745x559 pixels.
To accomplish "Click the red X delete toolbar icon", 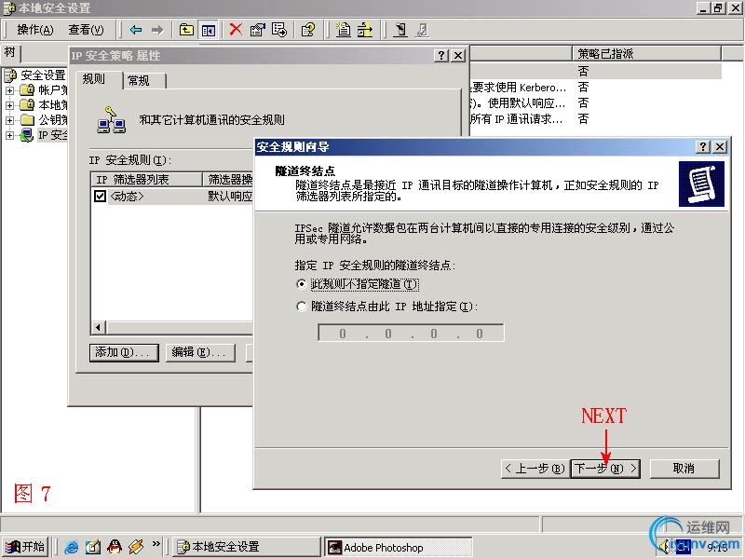I will click(236, 30).
